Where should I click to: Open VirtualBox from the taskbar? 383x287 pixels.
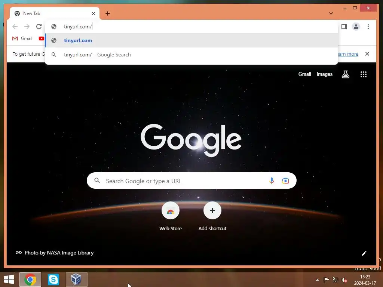(76, 280)
